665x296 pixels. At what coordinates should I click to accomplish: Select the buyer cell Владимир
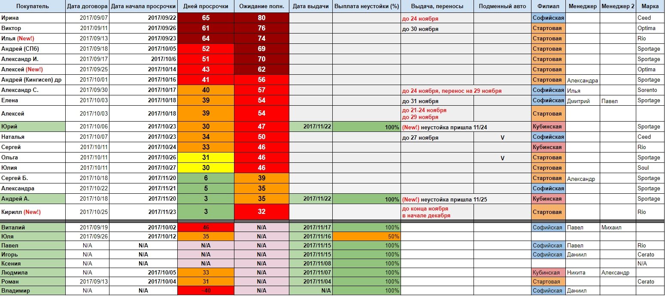(33, 291)
